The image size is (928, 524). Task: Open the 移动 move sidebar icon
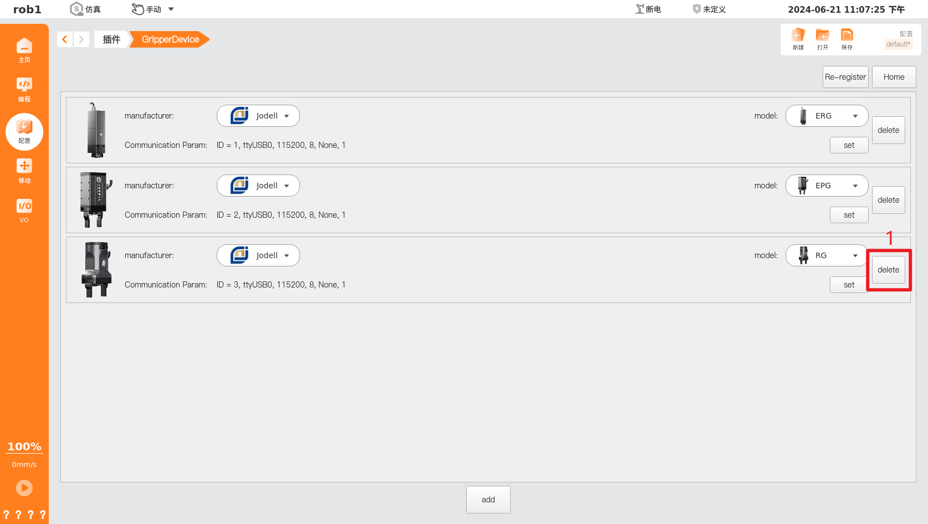tap(24, 170)
